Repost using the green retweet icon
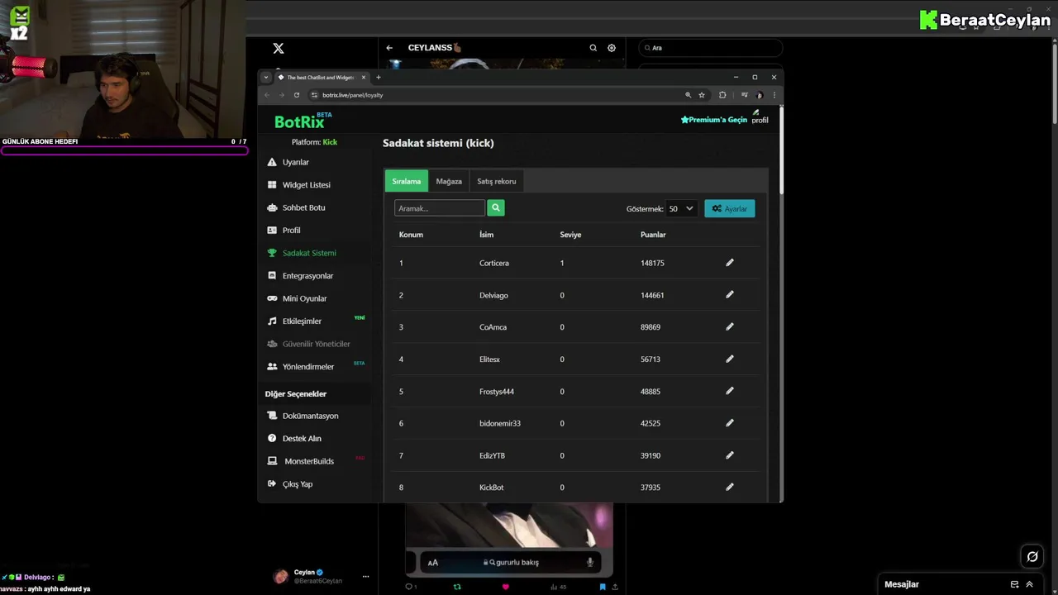1058x595 pixels. (457, 587)
